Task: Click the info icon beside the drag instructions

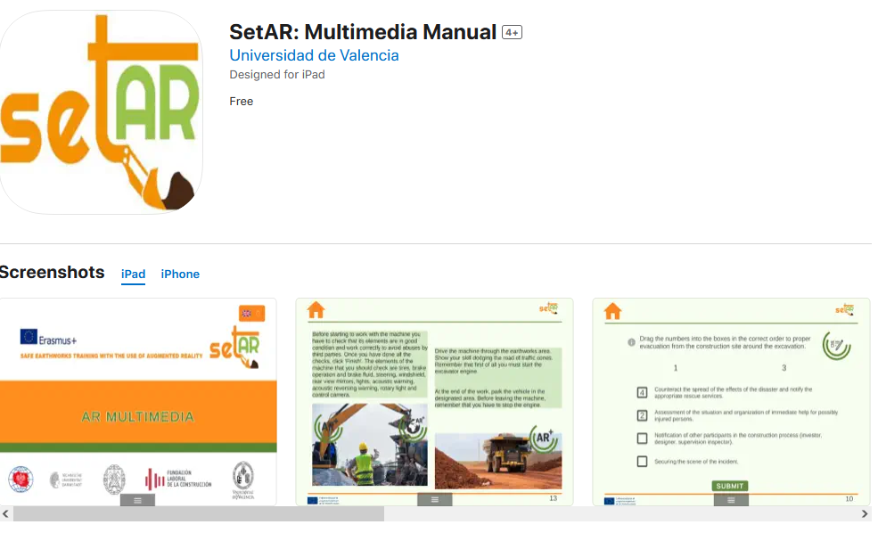Action: pyautogui.click(x=631, y=342)
